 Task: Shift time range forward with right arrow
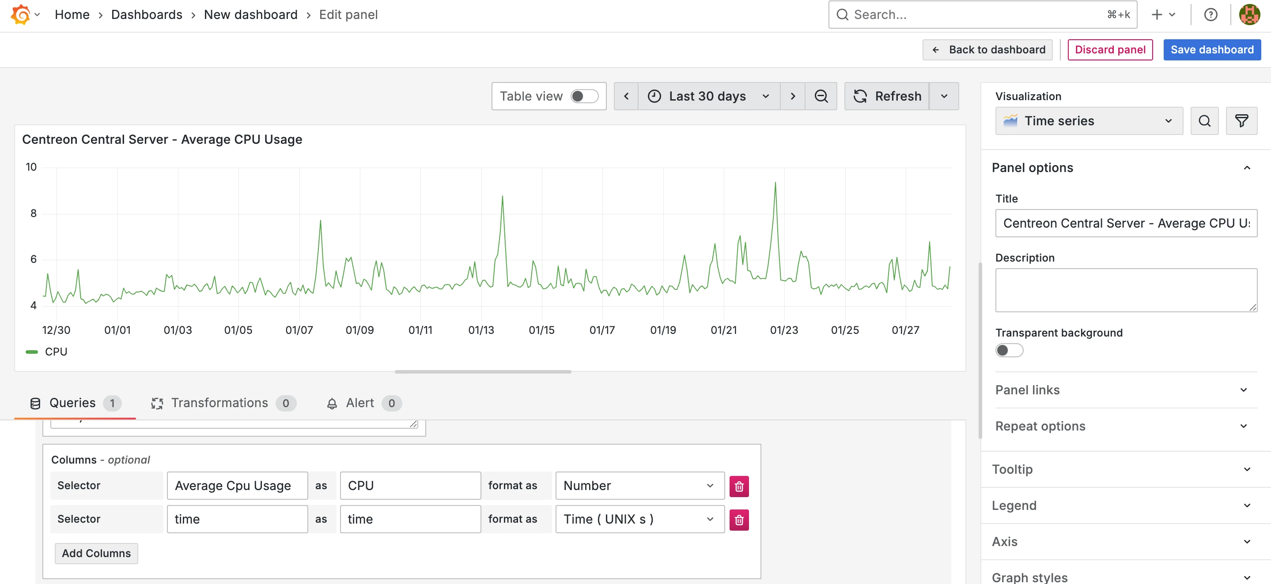(x=792, y=96)
